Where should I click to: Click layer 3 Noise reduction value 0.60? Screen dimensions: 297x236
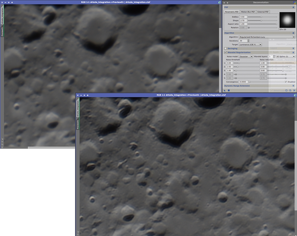click(x=263, y=71)
